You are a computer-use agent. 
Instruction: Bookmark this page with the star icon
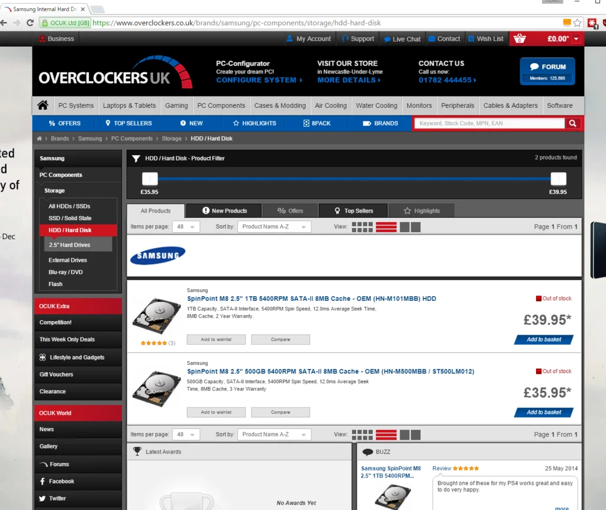tap(578, 23)
